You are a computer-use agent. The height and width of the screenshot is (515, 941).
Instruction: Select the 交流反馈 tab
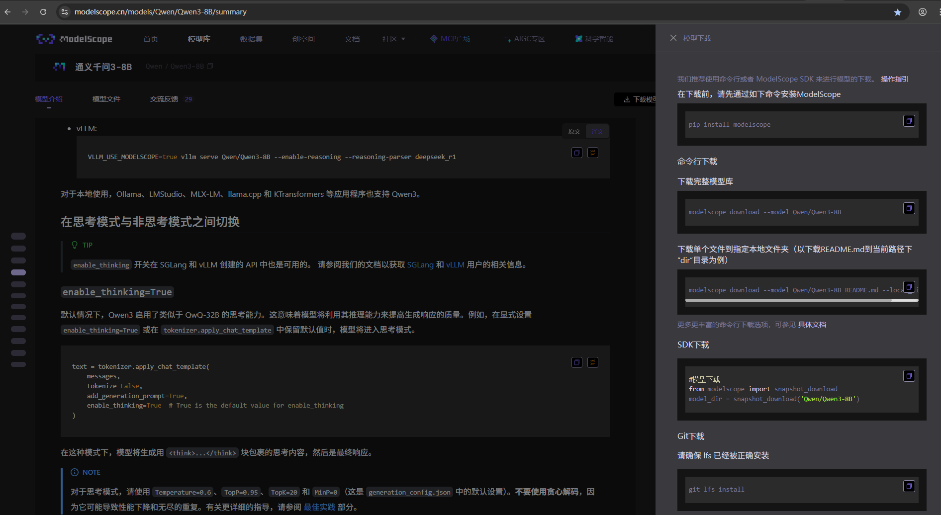171,99
